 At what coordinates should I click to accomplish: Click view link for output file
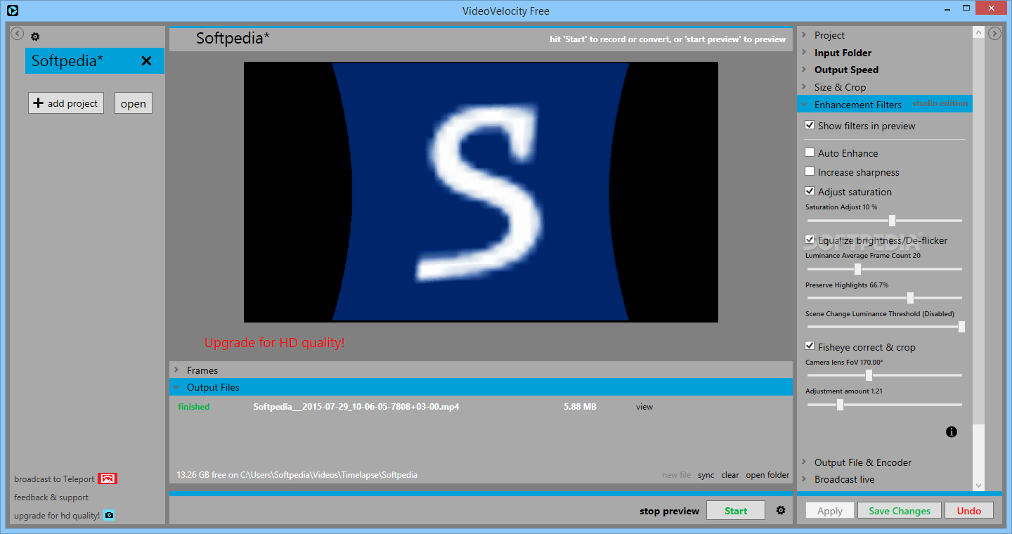[644, 406]
